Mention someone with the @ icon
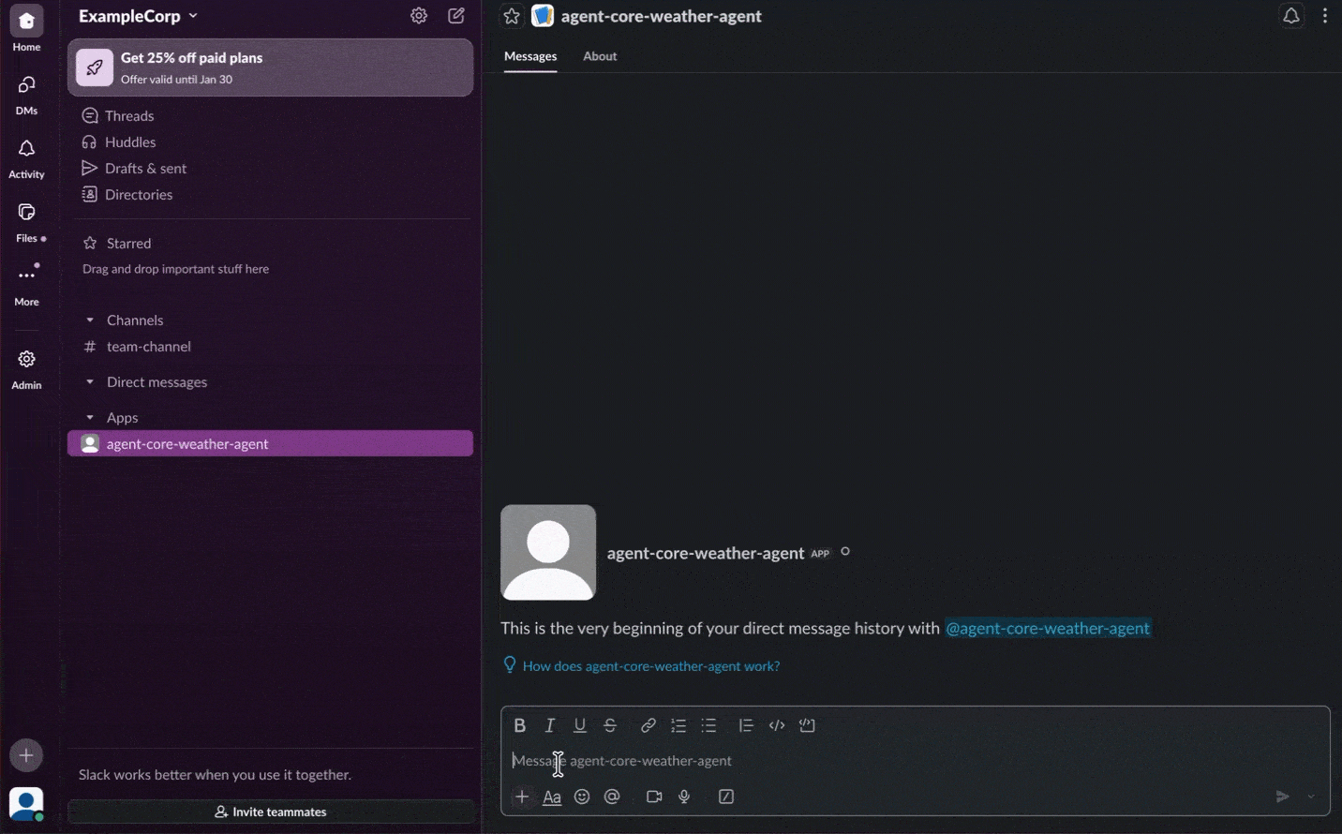 click(x=612, y=797)
